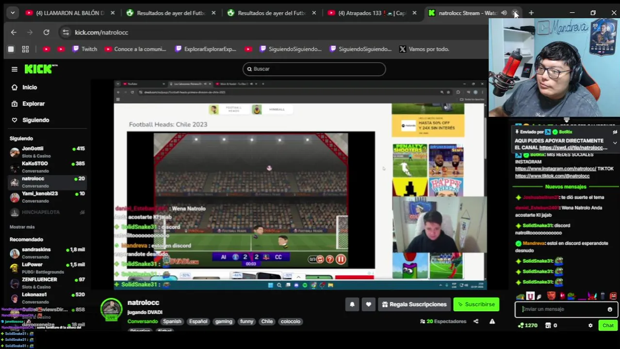This screenshot has height=349, width=620.
Task: Open Siguiendo in sidebar
Action: 35,120
